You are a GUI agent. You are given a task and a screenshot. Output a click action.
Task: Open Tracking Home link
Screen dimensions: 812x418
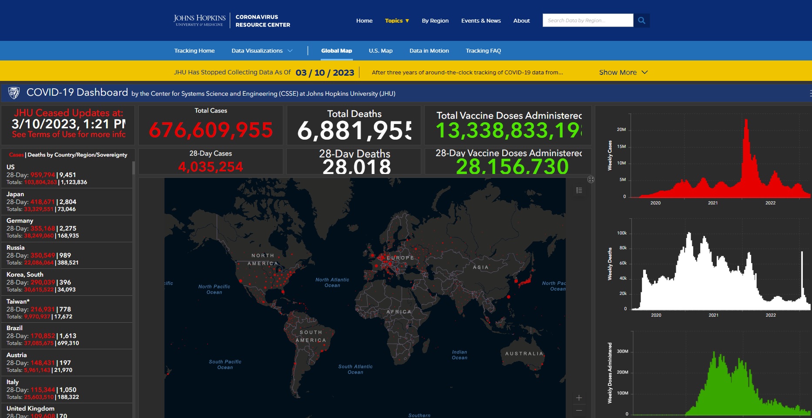[194, 51]
